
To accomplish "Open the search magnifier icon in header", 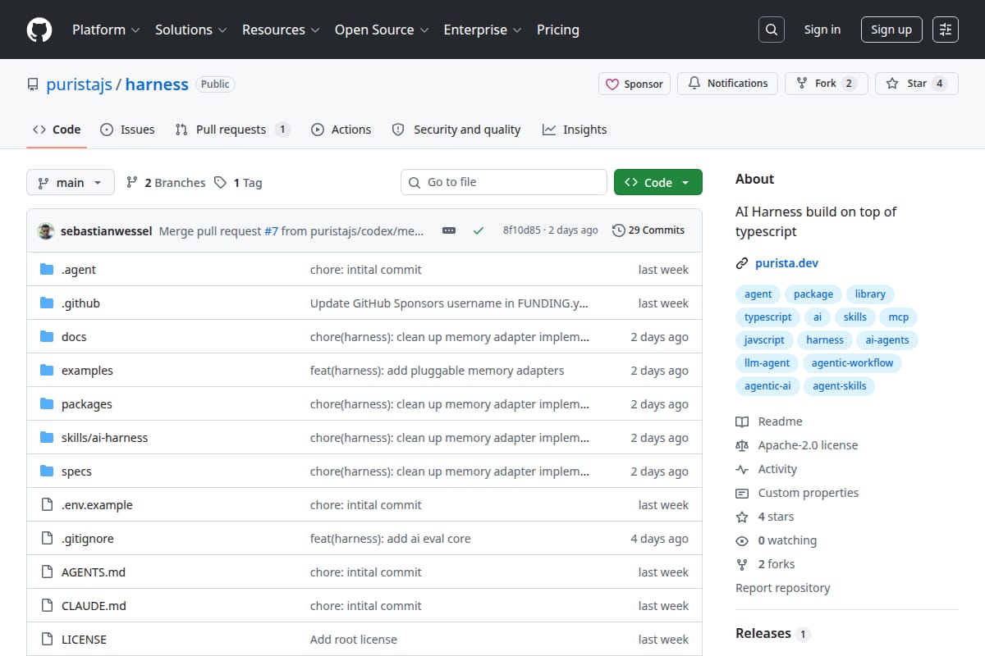I will click(x=771, y=30).
